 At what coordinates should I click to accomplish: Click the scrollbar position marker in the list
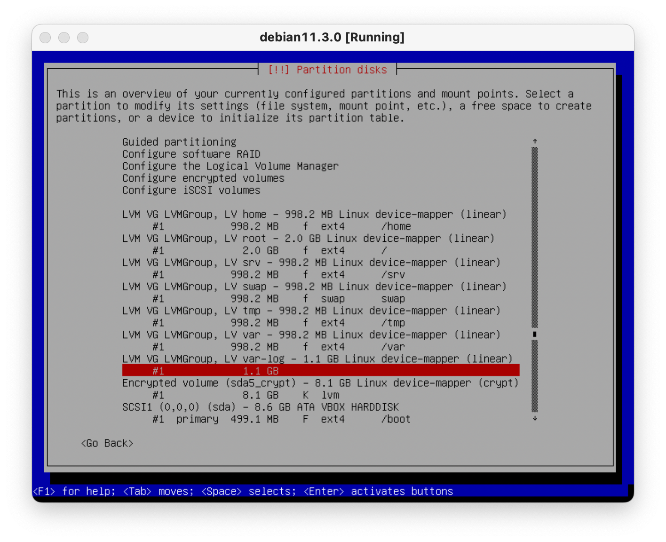click(x=535, y=334)
